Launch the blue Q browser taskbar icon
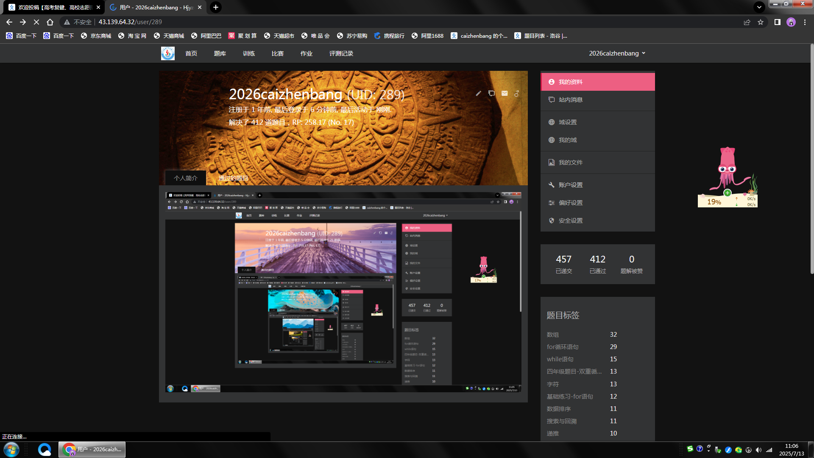814x458 pixels. 45,450
